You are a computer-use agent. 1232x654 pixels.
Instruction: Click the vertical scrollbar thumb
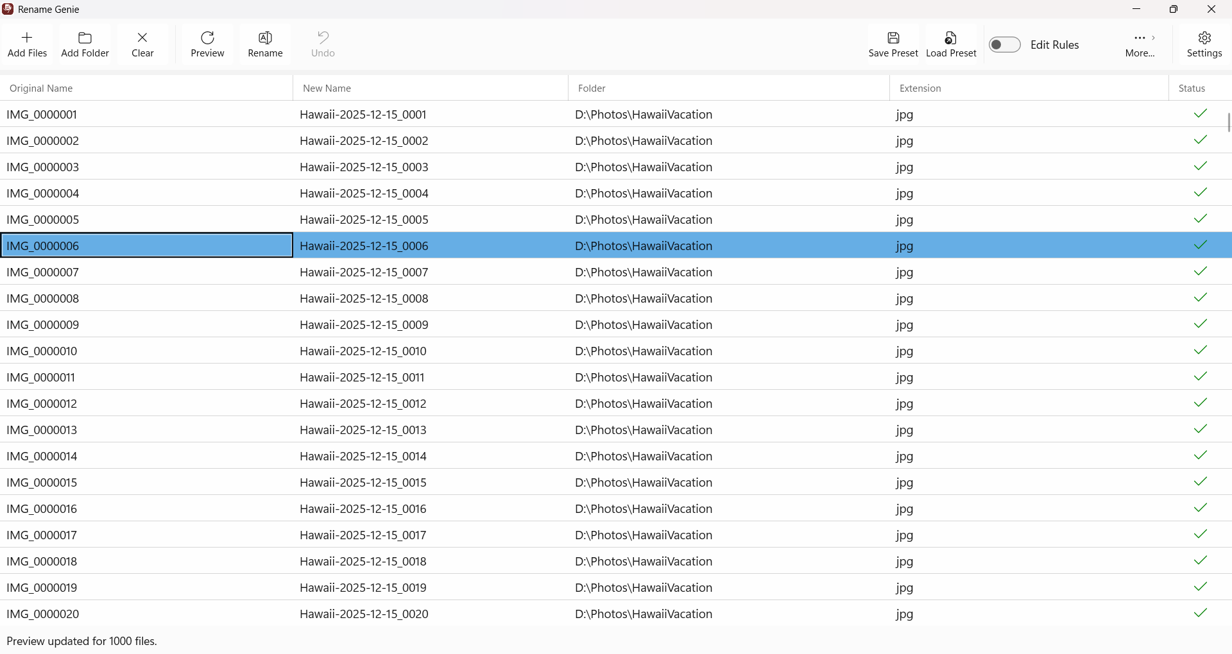[1227, 122]
